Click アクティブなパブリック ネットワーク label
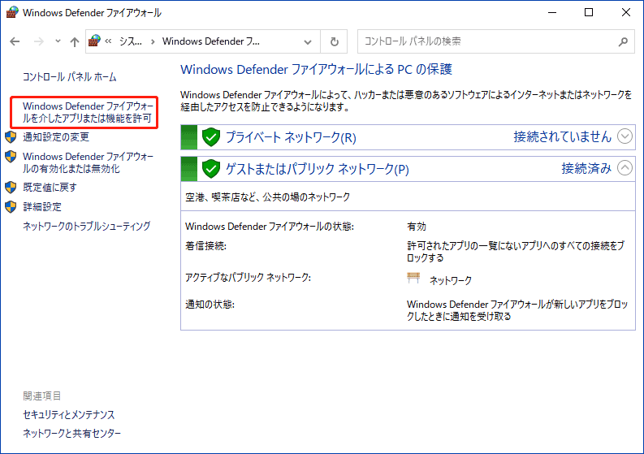This screenshot has height=454, width=644. pos(248,277)
